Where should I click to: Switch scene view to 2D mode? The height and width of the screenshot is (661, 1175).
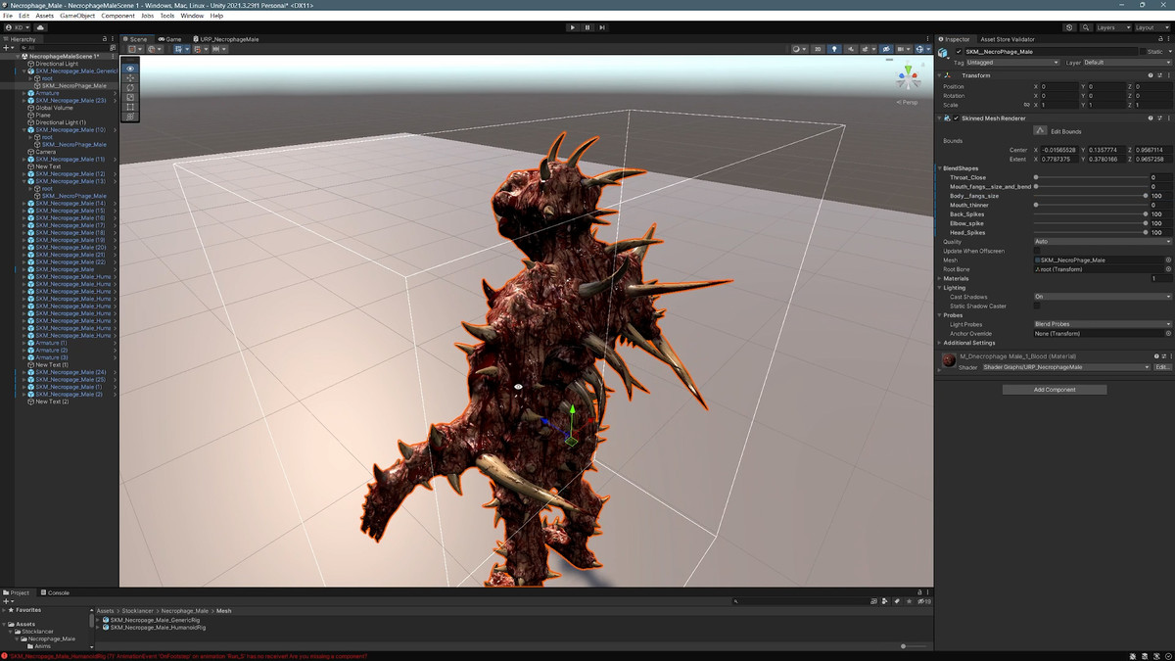818,49
